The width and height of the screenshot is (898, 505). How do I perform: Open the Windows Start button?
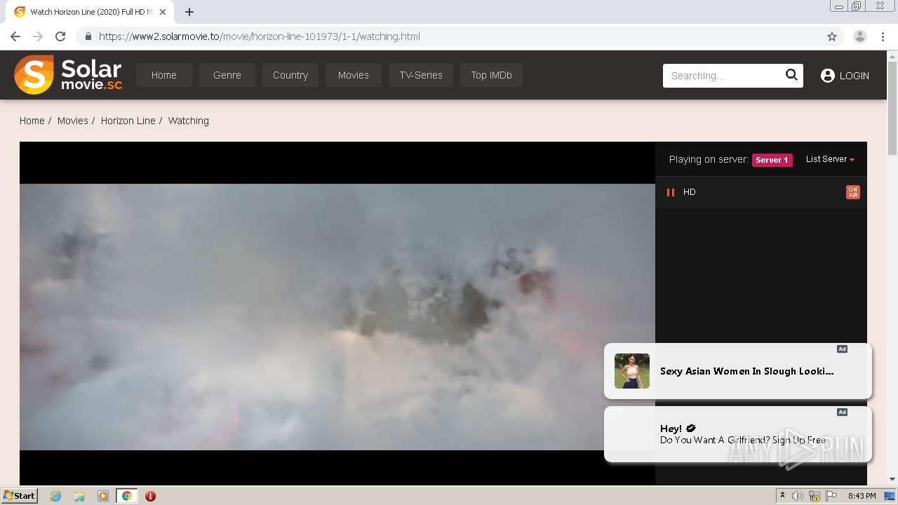click(x=19, y=496)
